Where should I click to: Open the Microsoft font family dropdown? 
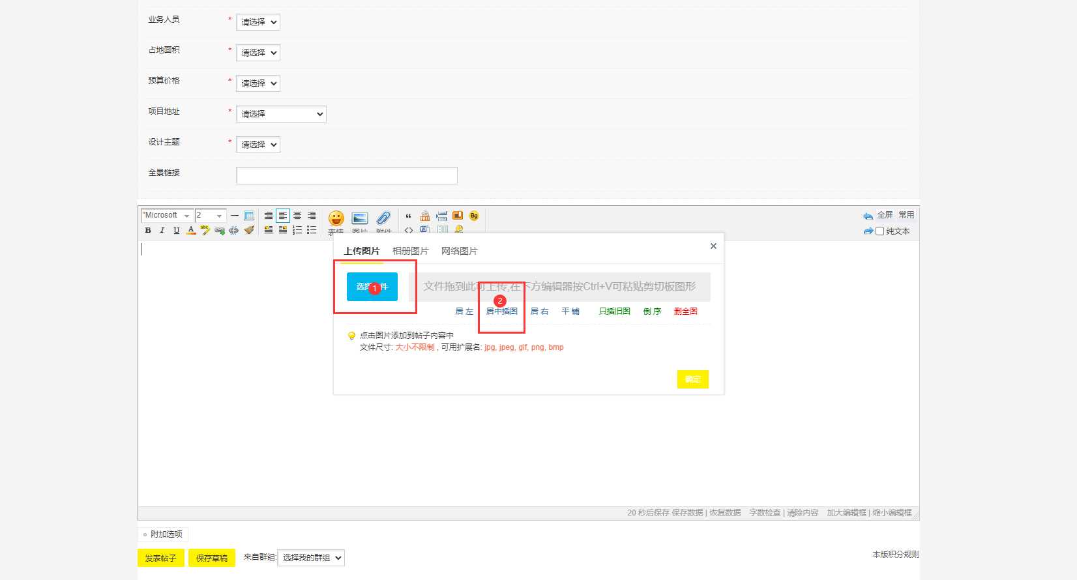click(167, 216)
